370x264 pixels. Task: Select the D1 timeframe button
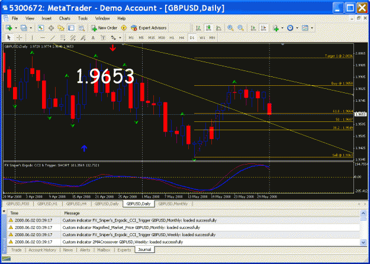tap(192, 37)
